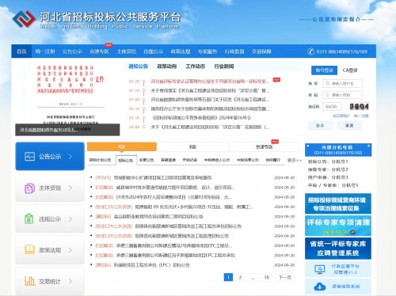
Task: Go to page 2 of announcements
Action: point(240,277)
